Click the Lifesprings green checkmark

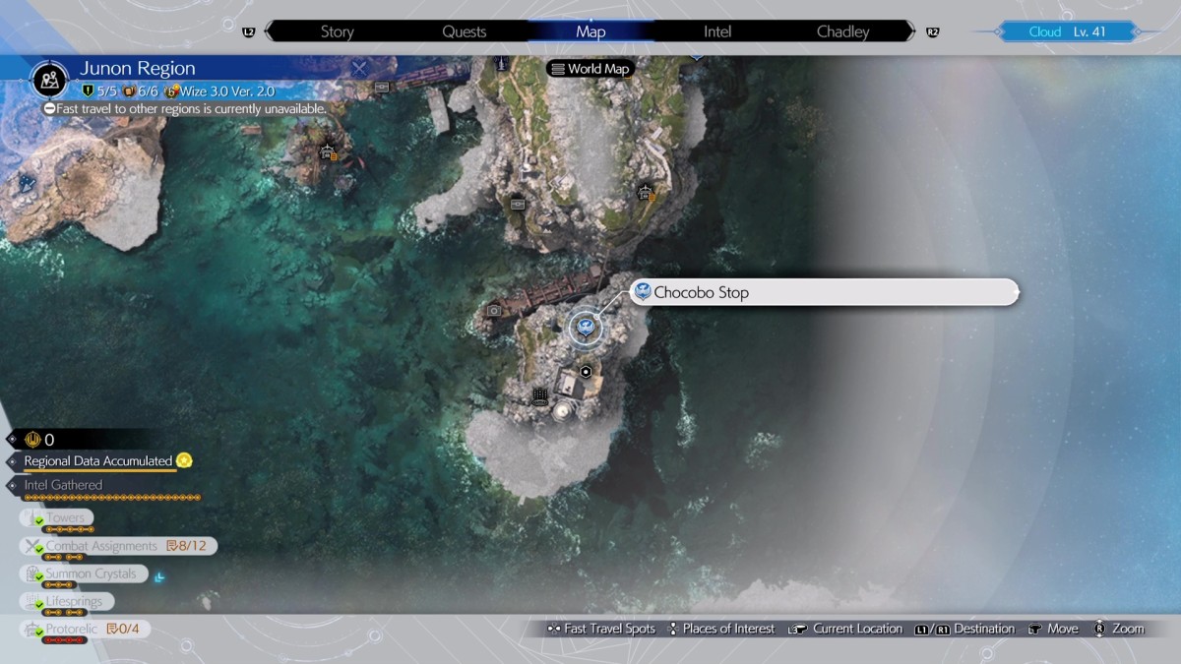point(38,604)
